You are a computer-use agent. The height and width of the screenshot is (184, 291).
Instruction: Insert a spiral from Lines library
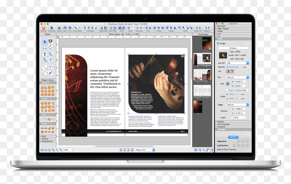coord(49,119)
